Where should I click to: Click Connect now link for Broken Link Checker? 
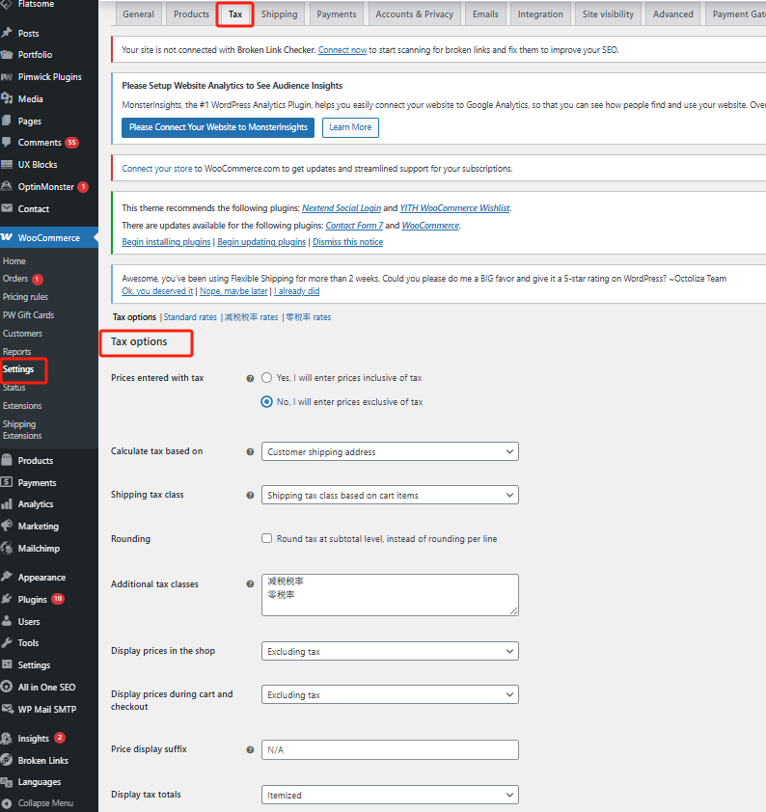342,50
